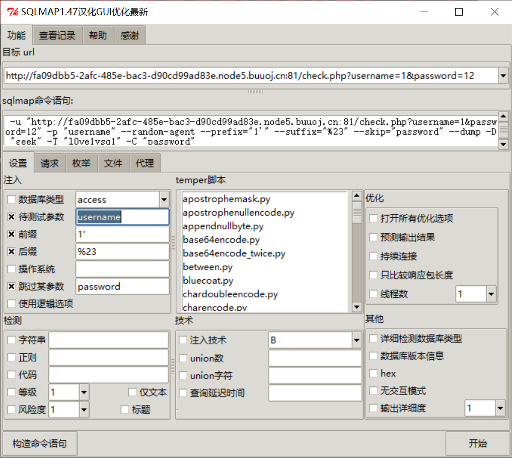This screenshot has height=458, width=512.
Task: Enable the 线程数 checkbox
Action: tap(373, 294)
